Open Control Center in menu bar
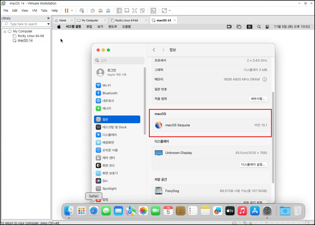315x225 pixels. [267, 27]
